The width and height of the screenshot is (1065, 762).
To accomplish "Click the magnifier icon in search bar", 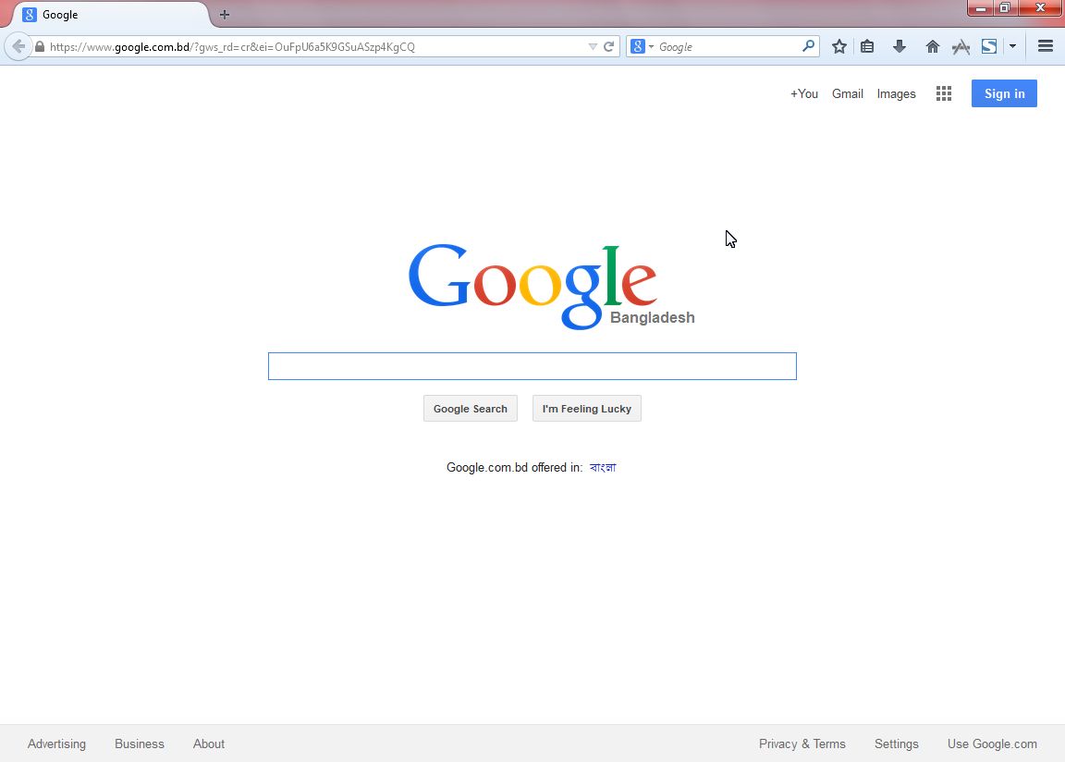I will tap(808, 46).
